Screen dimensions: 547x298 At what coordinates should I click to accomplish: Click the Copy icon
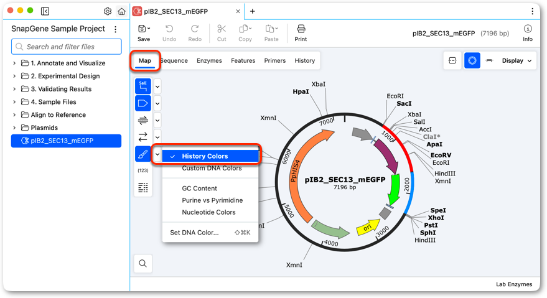pos(245,33)
